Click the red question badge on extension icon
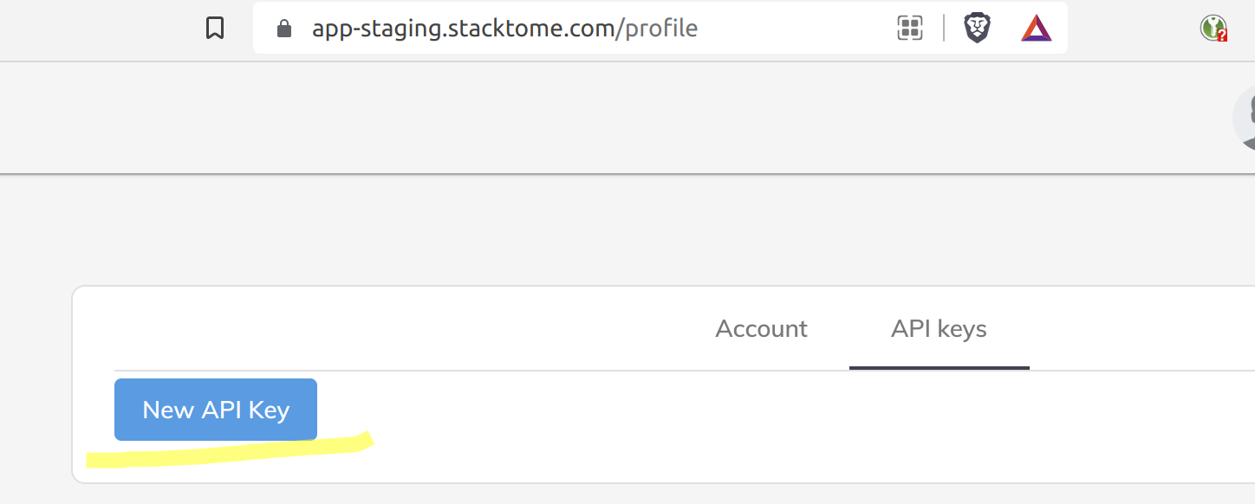The height and width of the screenshot is (504, 1255). click(x=1221, y=36)
